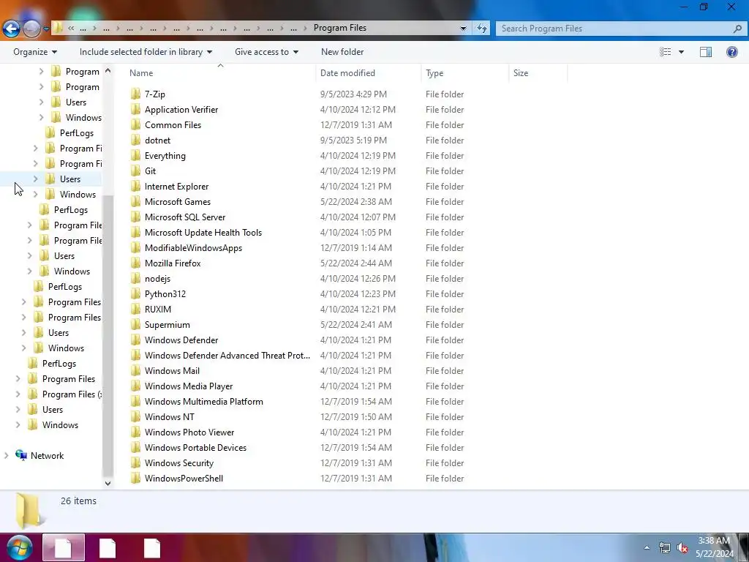Select the RUXIM folder icon

pyautogui.click(x=135, y=310)
